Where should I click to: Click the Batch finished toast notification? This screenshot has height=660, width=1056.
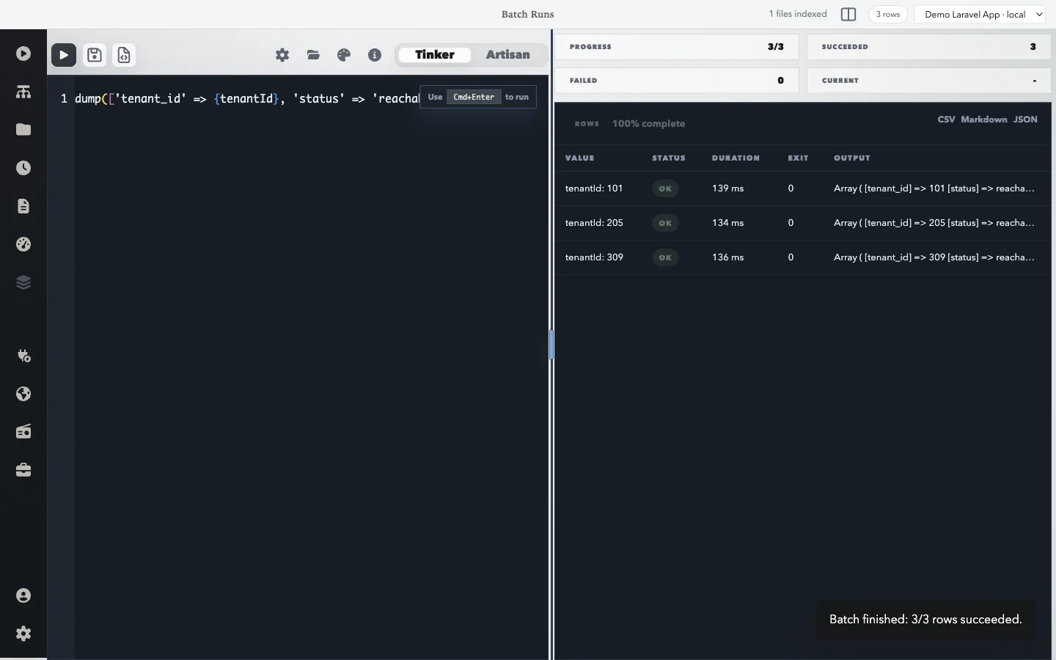[x=925, y=620]
